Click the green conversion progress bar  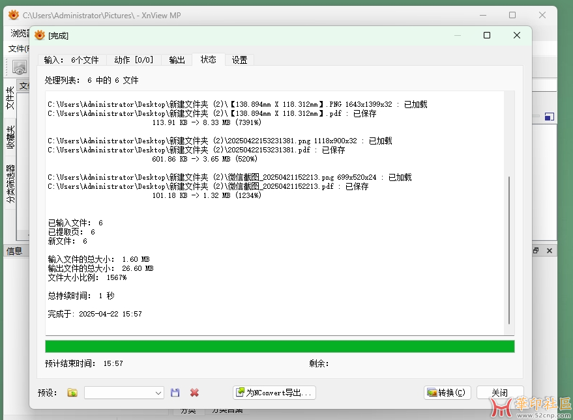click(280, 346)
